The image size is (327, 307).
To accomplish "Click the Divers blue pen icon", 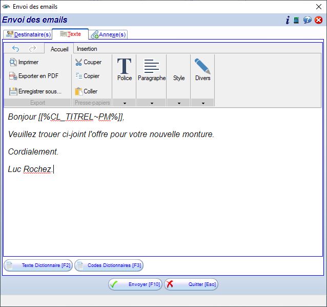I will pyautogui.click(x=202, y=66).
